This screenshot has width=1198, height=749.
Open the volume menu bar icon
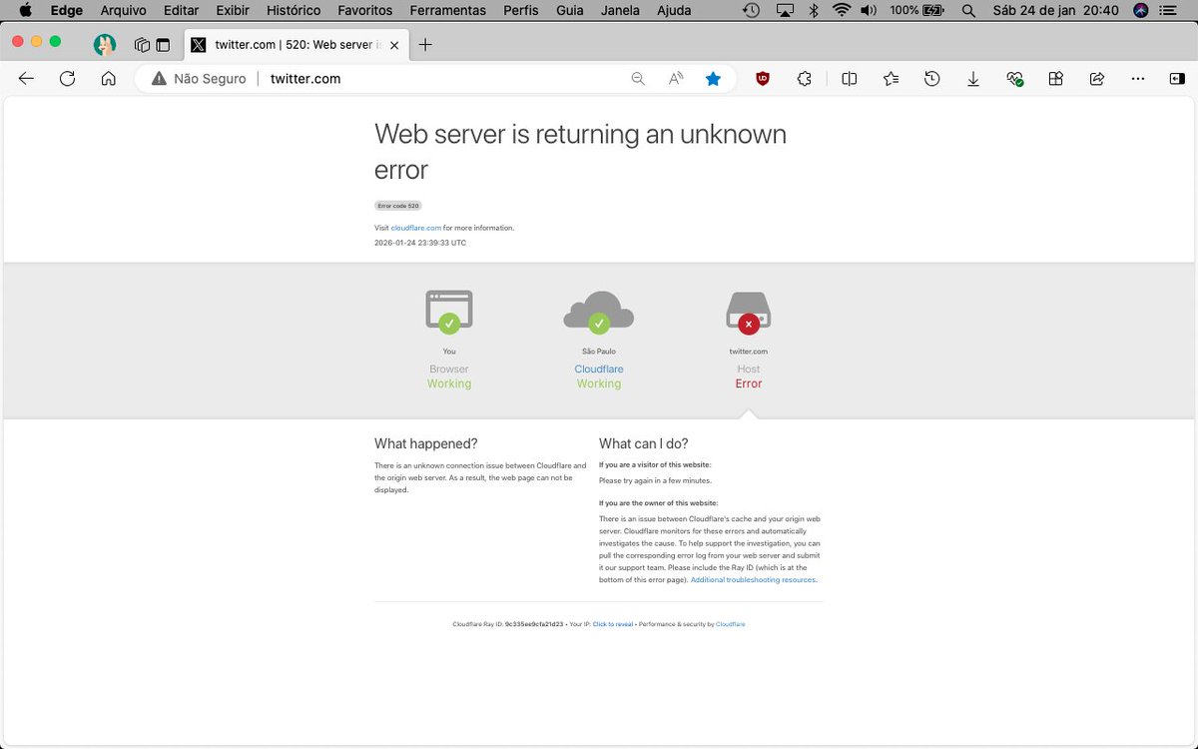point(869,10)
